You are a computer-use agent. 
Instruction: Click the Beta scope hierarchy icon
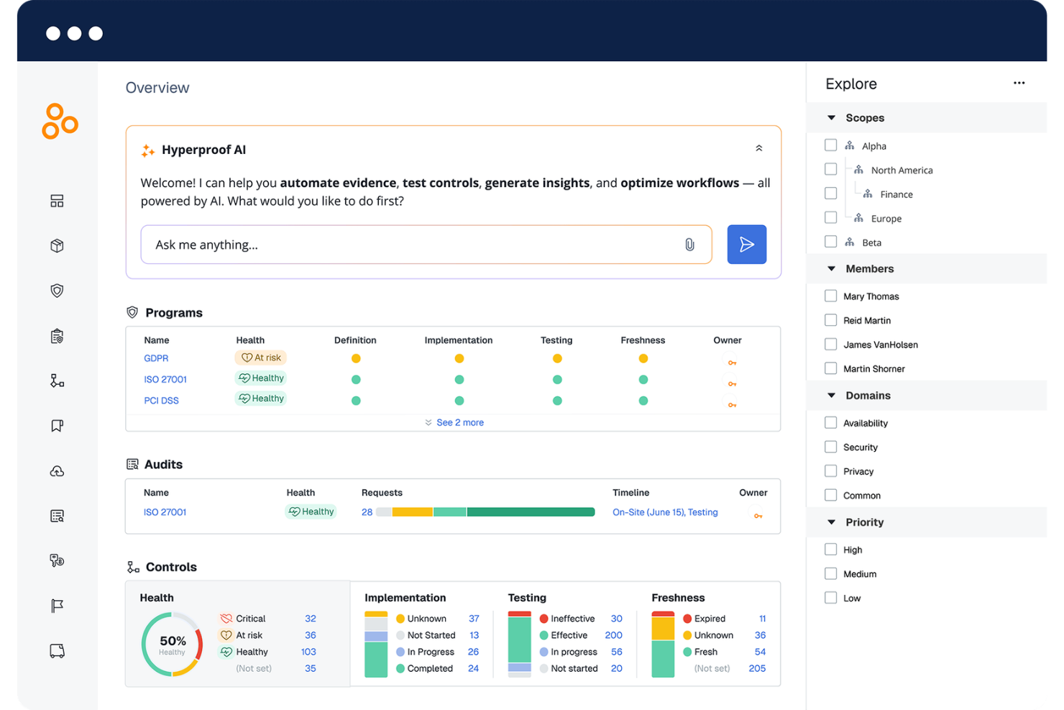pyautogui.click(x=850, y=242)
